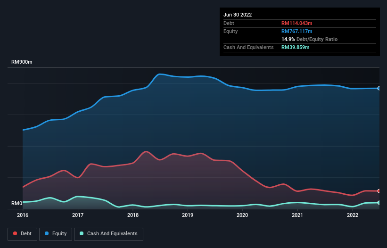
Task: Click the 14.9% Debt/Equity Ratio text
Action: (x=310, y=39)
